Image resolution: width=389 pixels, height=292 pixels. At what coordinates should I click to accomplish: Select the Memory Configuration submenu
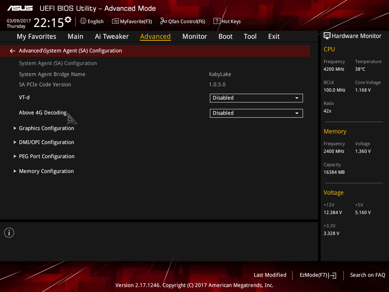[x=46, y=171]
